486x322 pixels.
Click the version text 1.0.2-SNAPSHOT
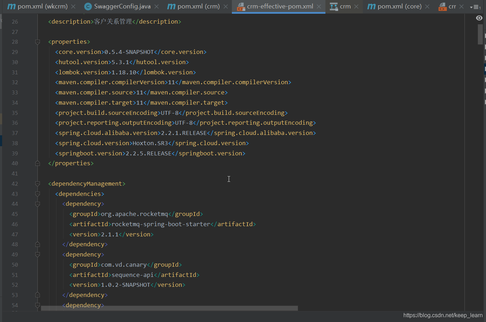126,285
